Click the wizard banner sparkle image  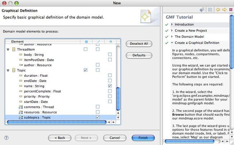click(146, 16)
